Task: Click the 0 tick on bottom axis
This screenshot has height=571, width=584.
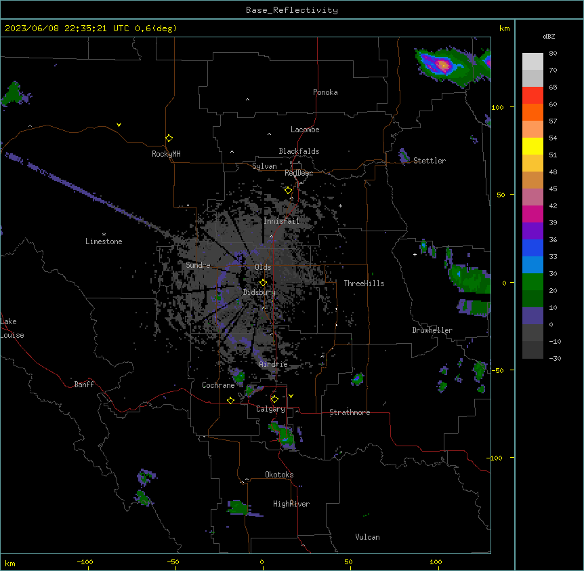Action: click(262, 562)
